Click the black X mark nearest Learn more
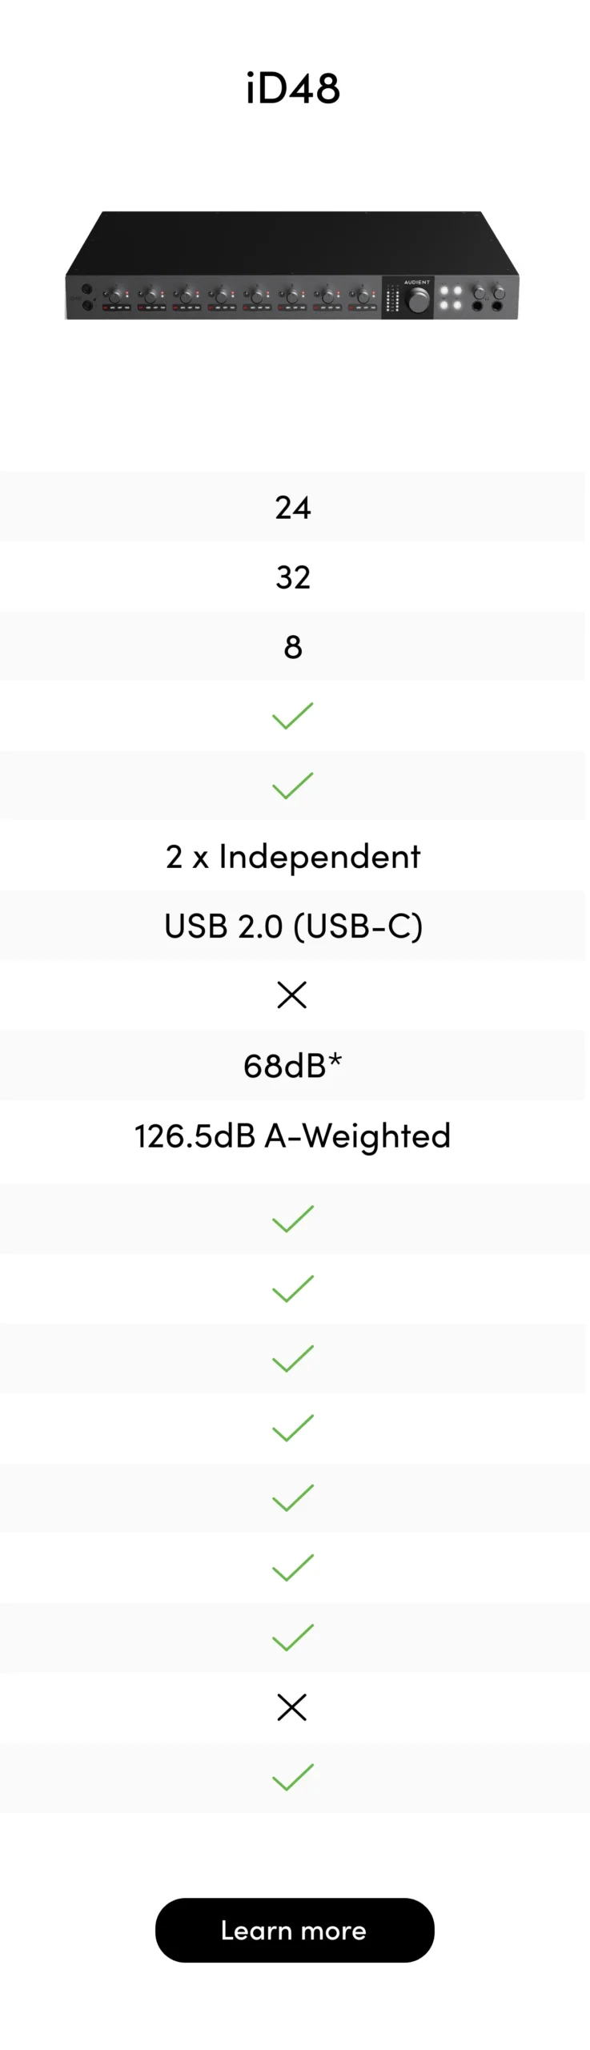 292,1708
